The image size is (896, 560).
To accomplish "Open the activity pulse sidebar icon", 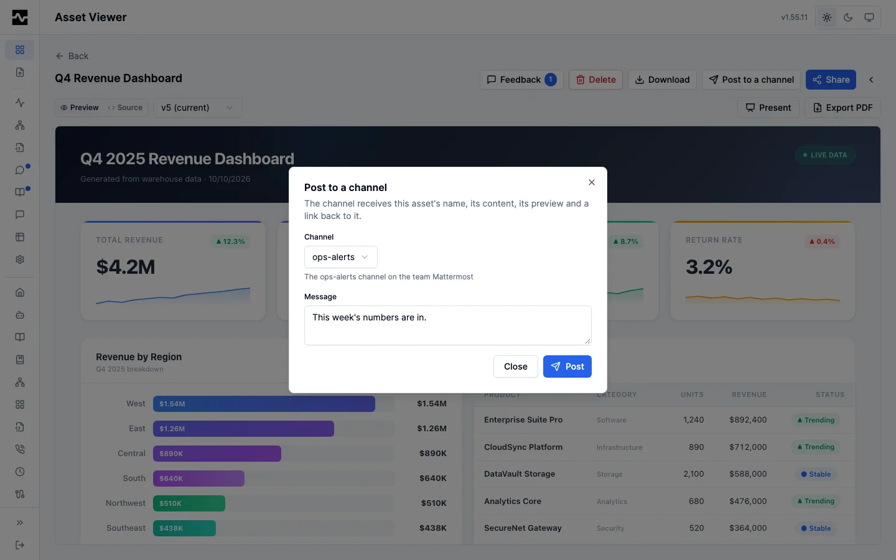I will (x=20, y=103).
